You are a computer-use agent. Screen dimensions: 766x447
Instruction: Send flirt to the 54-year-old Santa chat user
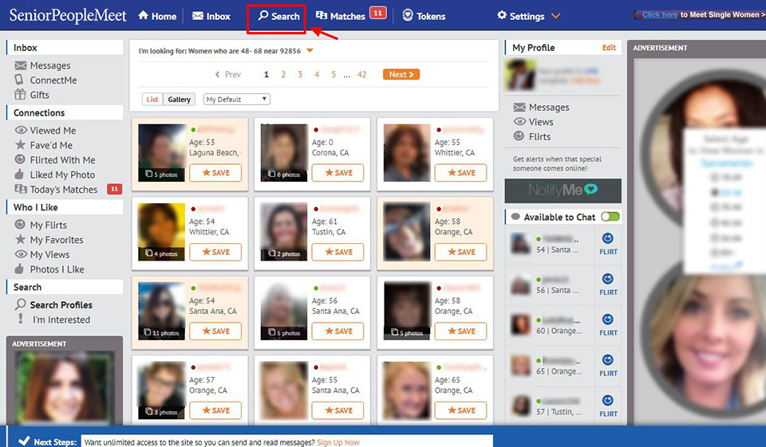tap(608, 242)
